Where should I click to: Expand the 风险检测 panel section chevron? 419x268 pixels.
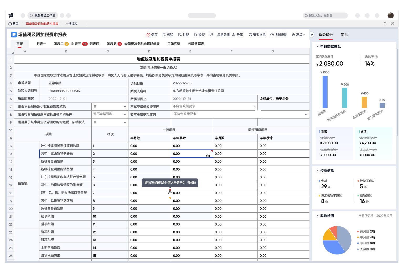[x=317, y=216]
